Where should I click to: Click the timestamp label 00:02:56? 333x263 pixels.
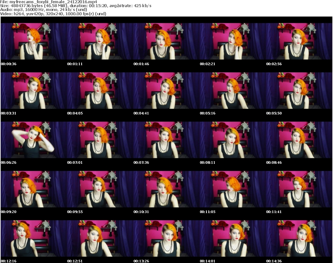coord(274,64)
